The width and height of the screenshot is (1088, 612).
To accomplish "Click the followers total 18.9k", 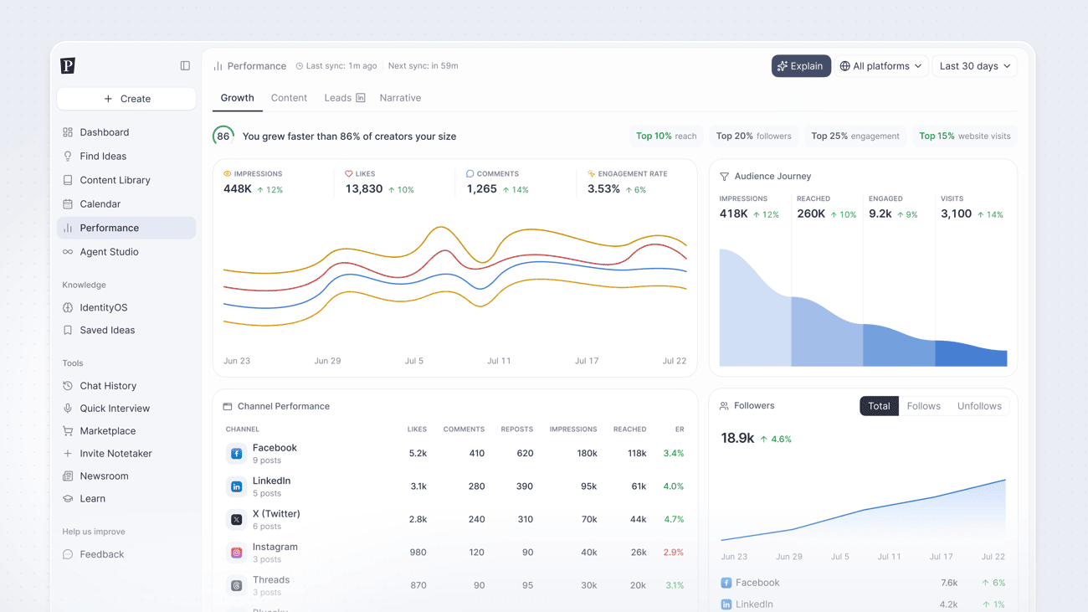I will (x=737, y=438).
